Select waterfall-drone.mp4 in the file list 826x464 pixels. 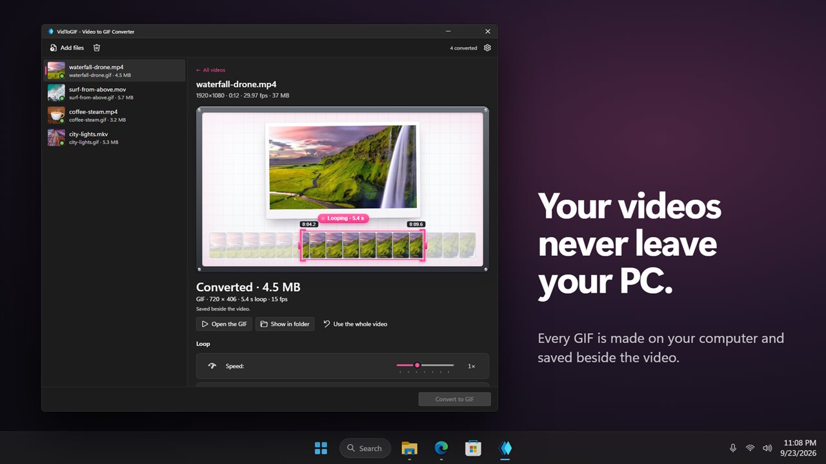(114, 71)
